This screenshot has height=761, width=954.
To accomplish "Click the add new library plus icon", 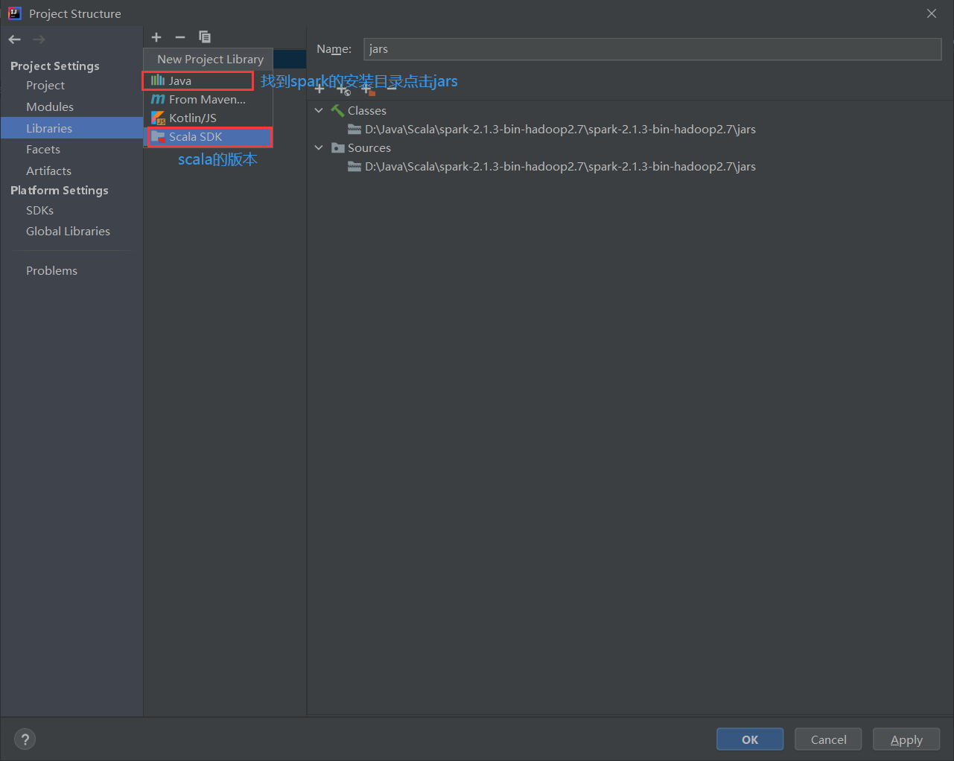I will (x=156, y=37).
